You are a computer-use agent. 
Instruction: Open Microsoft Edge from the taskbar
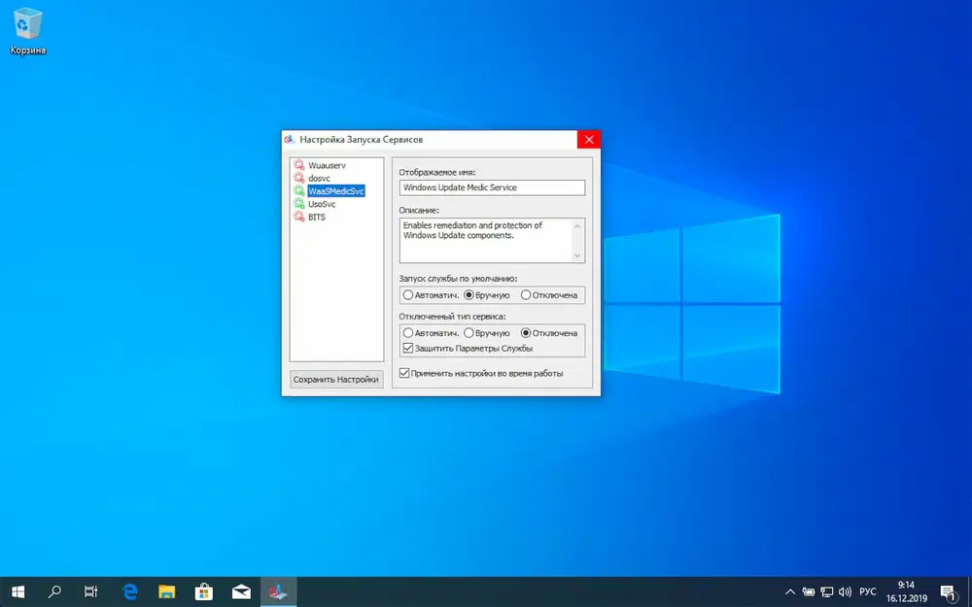129,590
